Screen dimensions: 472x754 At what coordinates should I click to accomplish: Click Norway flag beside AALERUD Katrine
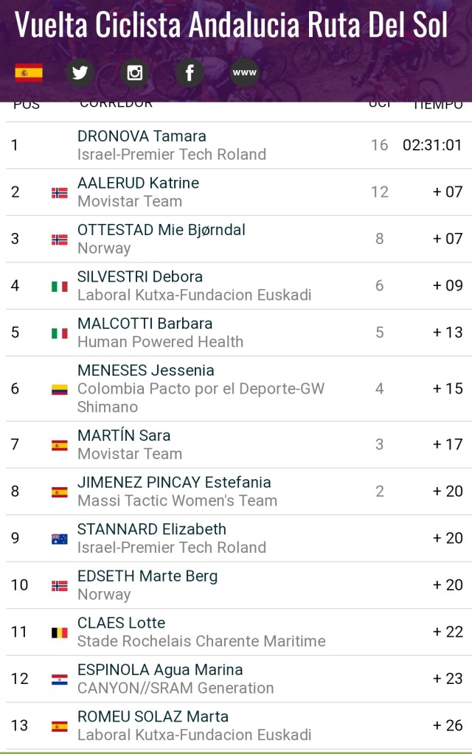(x=59, y=192)
